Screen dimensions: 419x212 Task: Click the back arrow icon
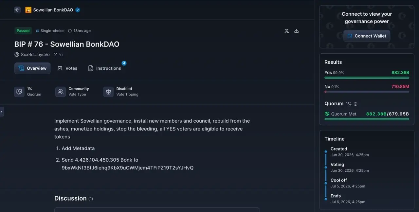[17, 10]
